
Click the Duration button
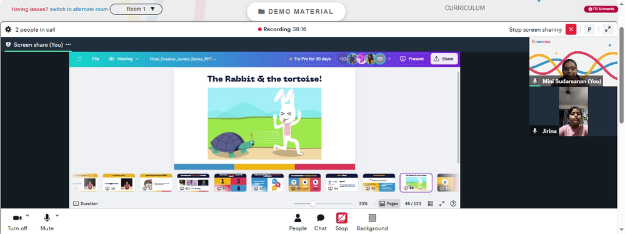(86, 203)
